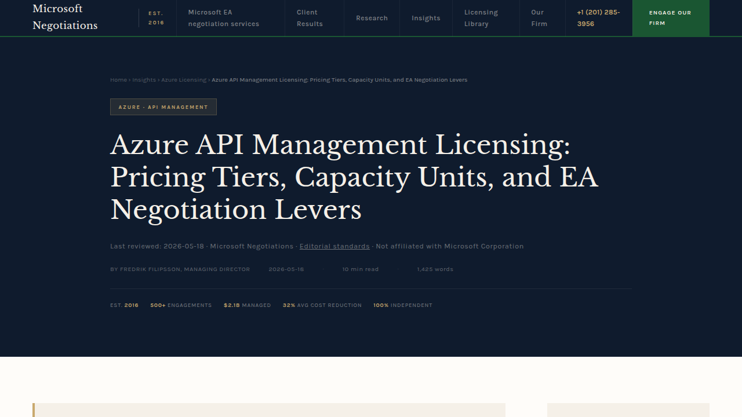This screenshot has width=742, height=417.
Task: Click the author byline Fredrik Filipsson
Action: [x=180, y=269]
